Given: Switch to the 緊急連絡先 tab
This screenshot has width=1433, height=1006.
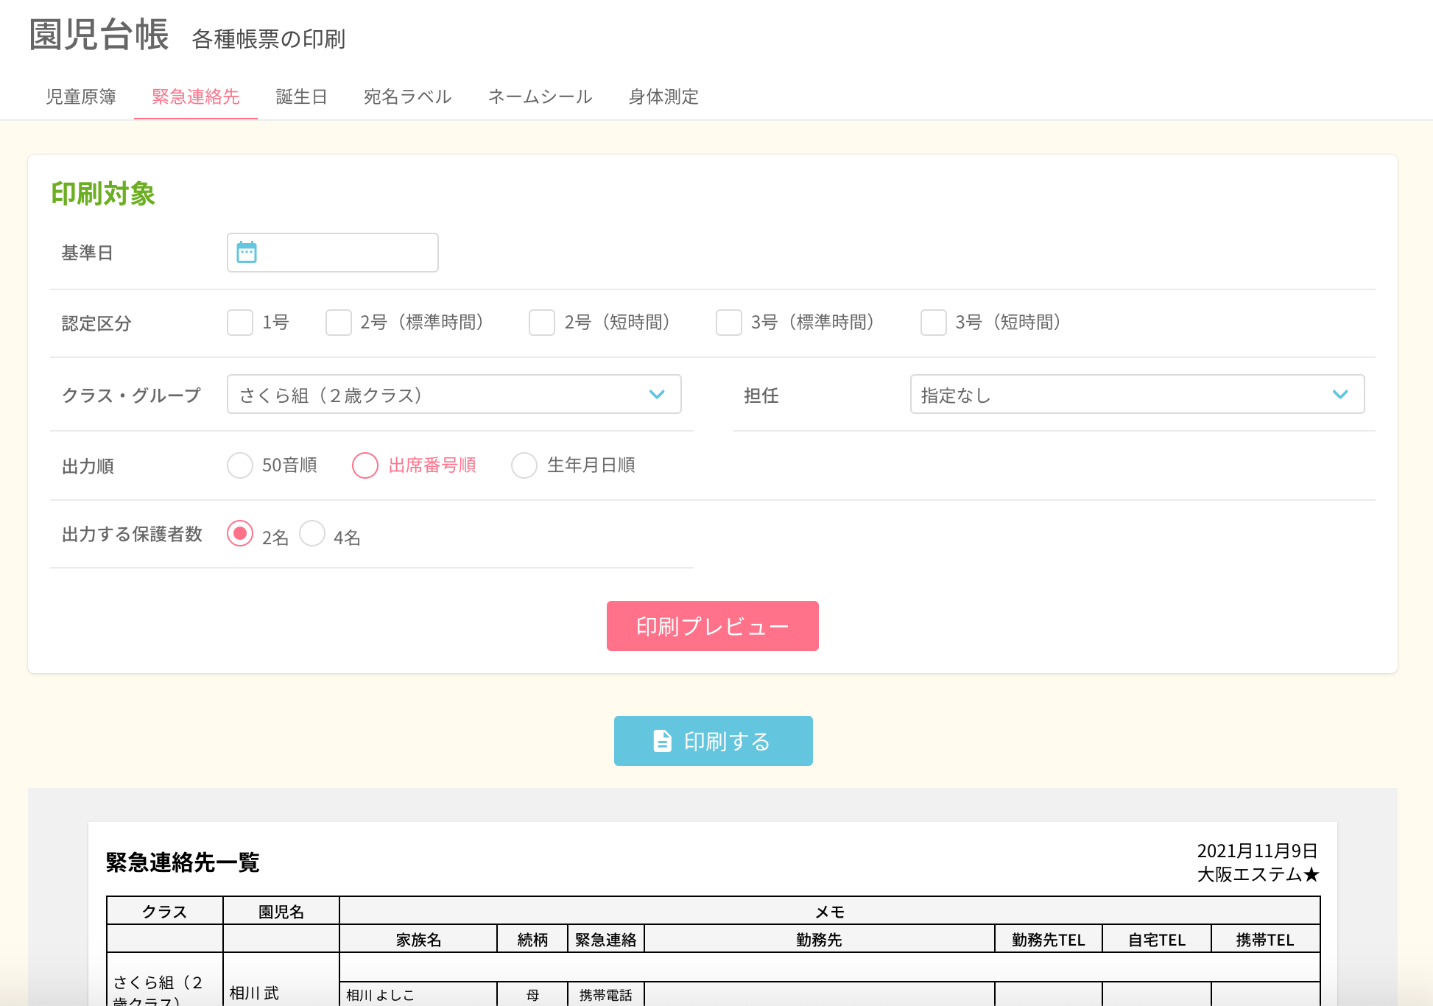Looking at the screenshot, I should (x=196, y=96).
